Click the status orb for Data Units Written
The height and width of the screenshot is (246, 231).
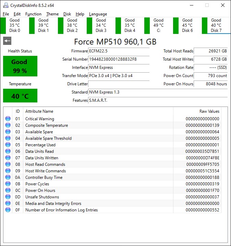[8, 158]
